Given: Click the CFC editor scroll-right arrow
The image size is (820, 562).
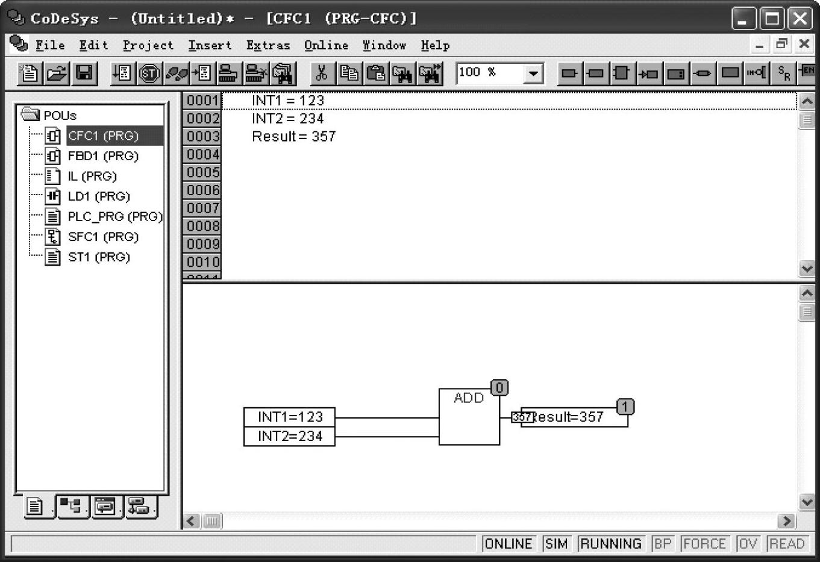Looking at the screenshot, I should pyautogui.click(x=786, y=521).
